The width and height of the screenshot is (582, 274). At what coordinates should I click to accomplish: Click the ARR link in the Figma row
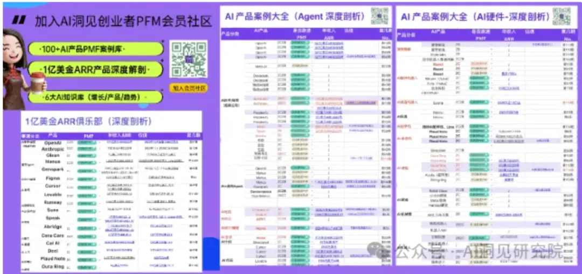(120, 178)
